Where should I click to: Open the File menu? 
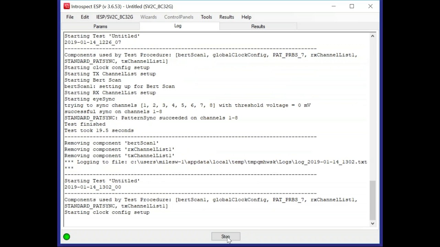coord(70,17)
